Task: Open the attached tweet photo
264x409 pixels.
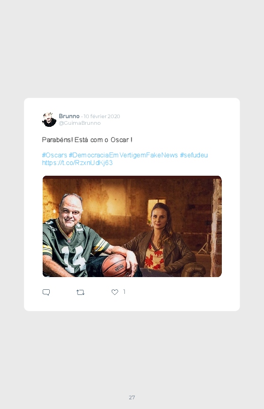Action: pos(132,227)
